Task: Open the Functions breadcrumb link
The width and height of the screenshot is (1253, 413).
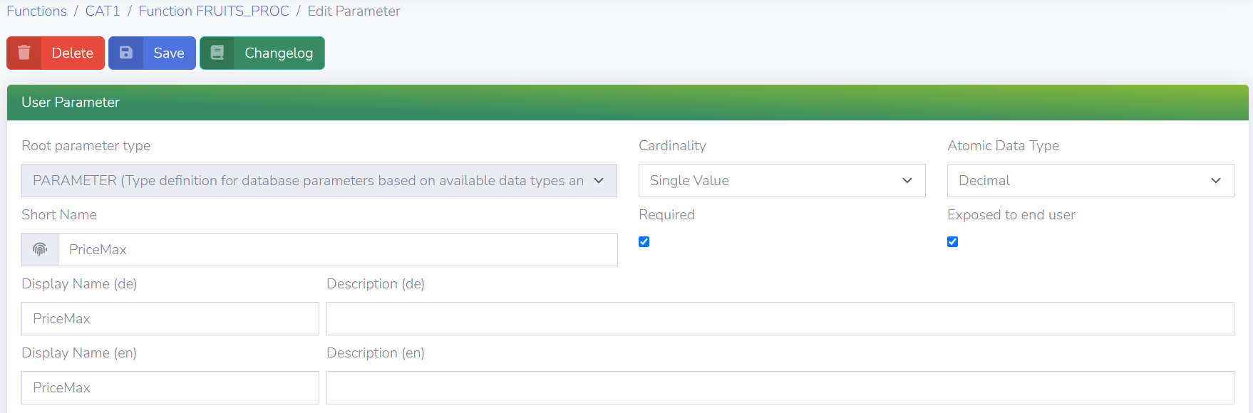Action: (36, 11)
